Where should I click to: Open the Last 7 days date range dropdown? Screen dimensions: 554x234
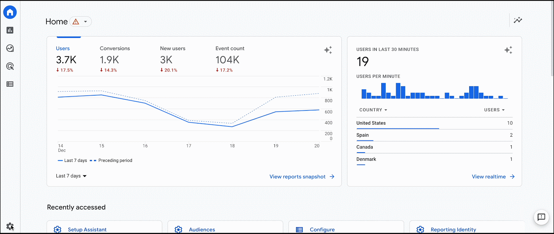point(71,176)
